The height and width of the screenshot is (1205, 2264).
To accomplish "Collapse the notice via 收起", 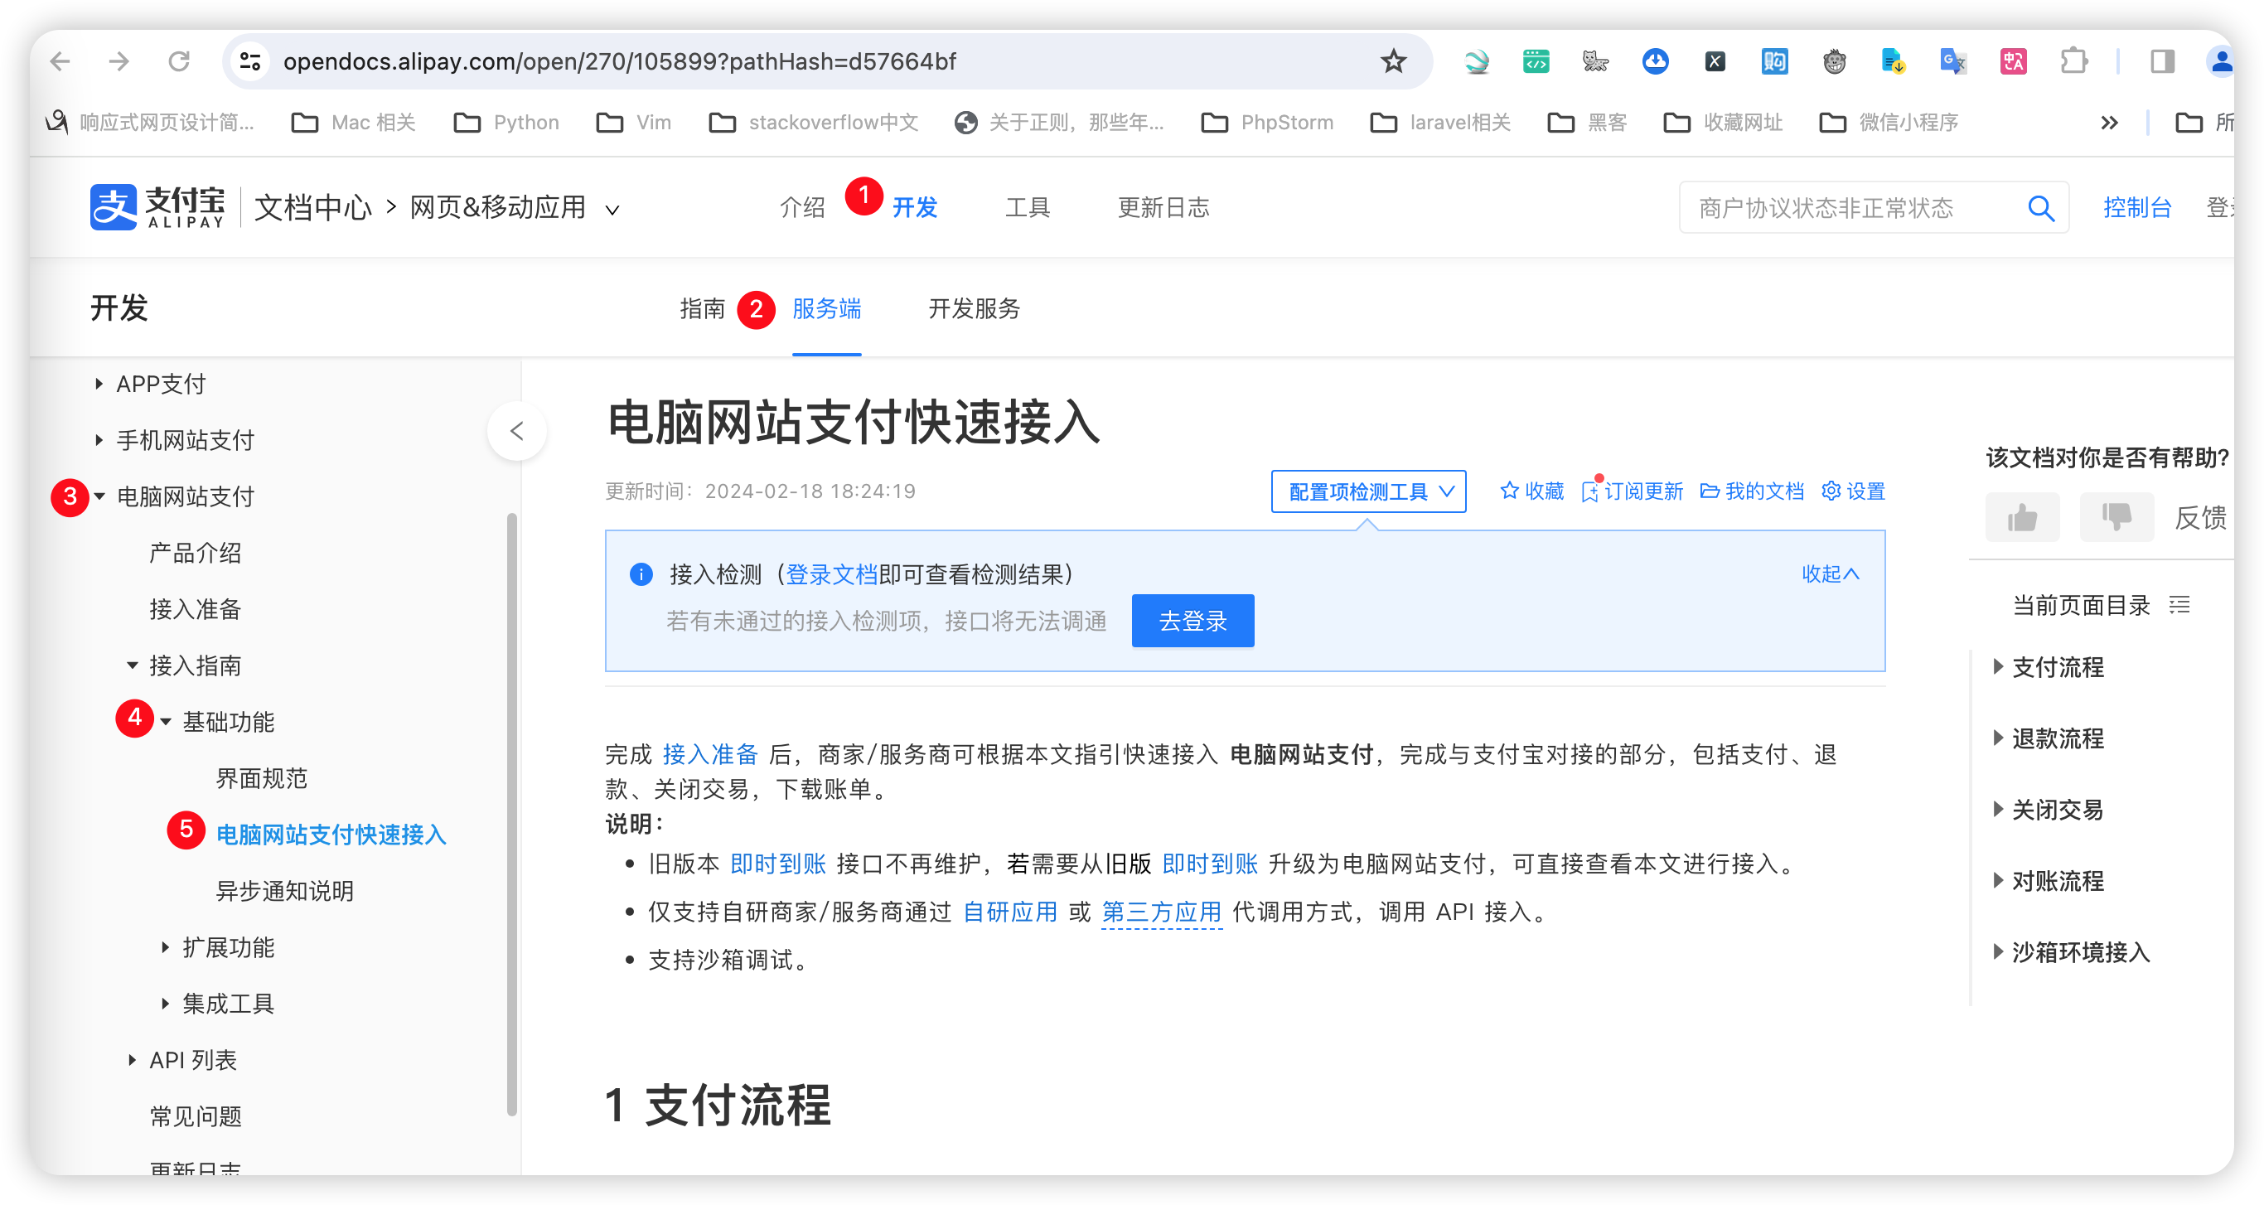I will [x=1831, y=574].
